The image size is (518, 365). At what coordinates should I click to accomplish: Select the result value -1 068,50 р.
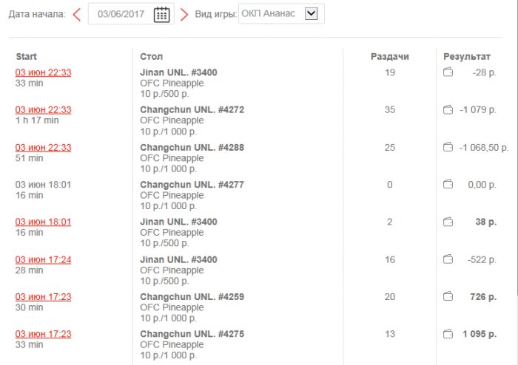(x=484, y=147)
